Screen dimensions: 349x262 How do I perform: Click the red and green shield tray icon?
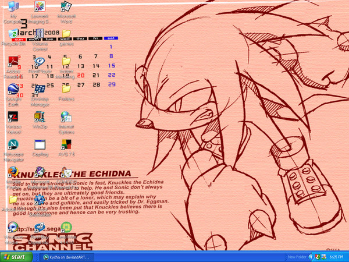(318, 257)
